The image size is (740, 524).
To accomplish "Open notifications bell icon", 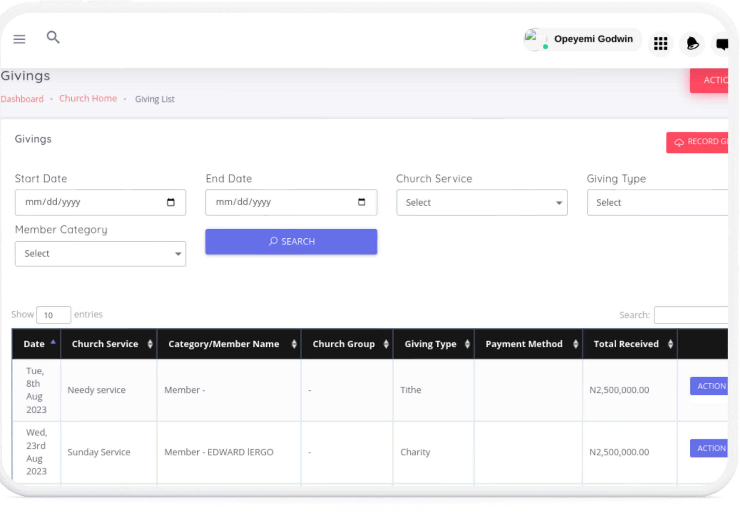I will click(692, 44).
